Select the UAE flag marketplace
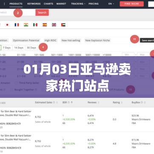 click(63, 25)
